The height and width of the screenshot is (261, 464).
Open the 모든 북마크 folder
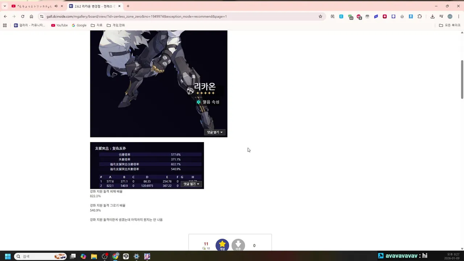point(449,25)
